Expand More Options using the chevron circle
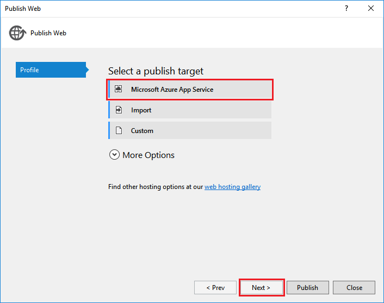 coord(114,155)
